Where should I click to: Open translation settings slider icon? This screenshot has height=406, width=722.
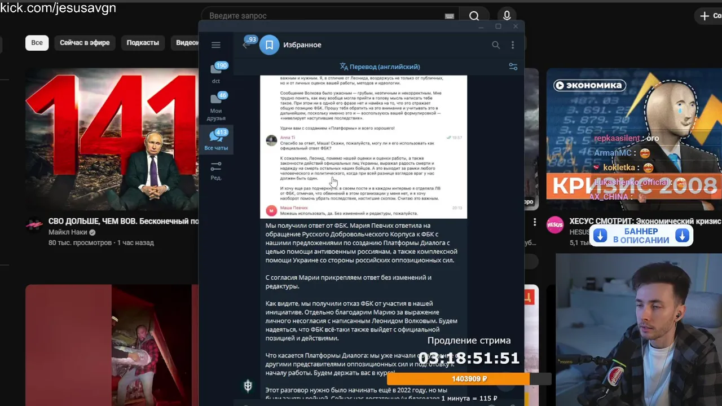[513, 67]
